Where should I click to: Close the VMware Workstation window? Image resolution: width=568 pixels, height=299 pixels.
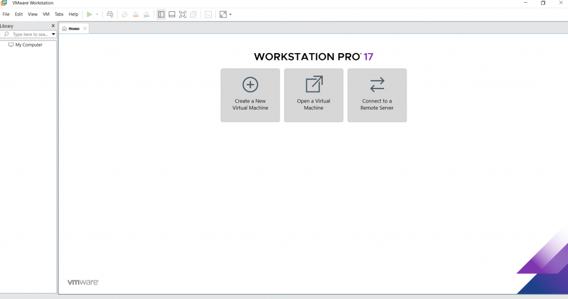coord(561,3)
